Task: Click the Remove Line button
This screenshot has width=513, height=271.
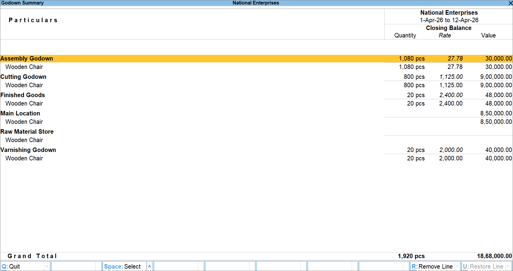Action: click(x=432, y=267)
